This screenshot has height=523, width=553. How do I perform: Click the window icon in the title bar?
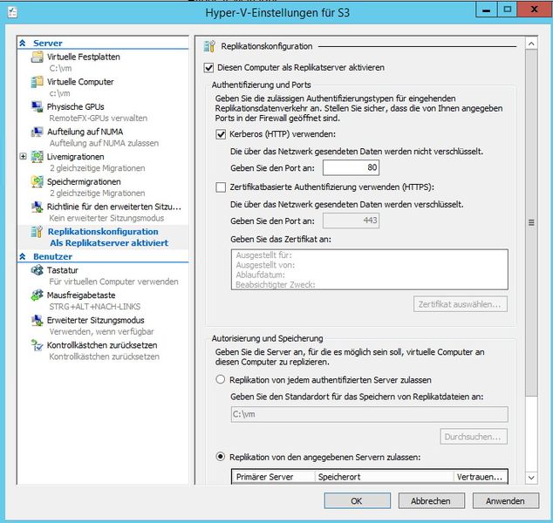pyautogui.click(x=12, y=13)
